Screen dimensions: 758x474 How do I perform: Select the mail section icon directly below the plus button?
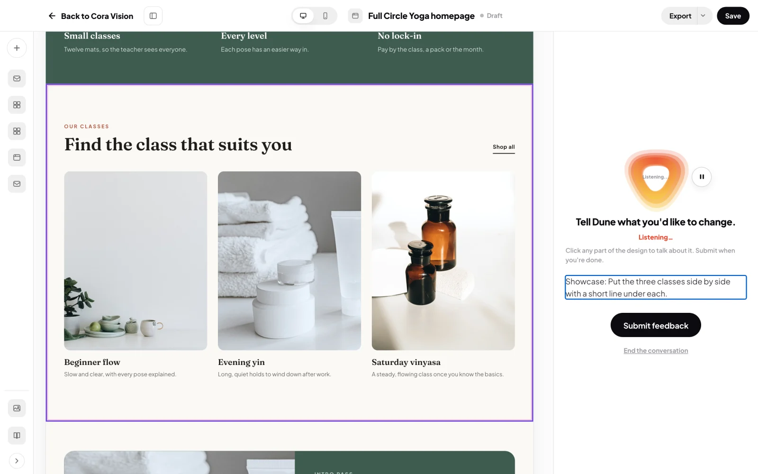17,79
